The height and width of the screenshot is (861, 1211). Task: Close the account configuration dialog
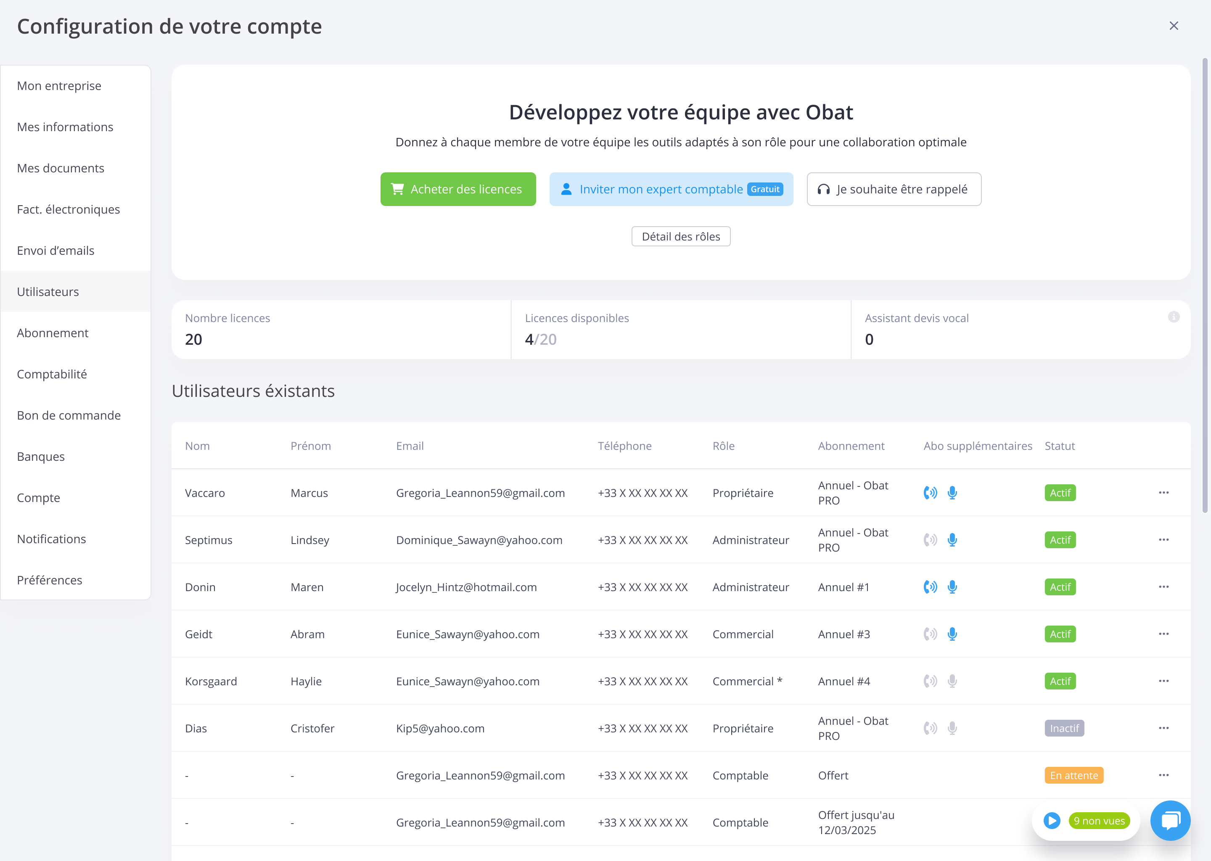[x=1173, y=26]
